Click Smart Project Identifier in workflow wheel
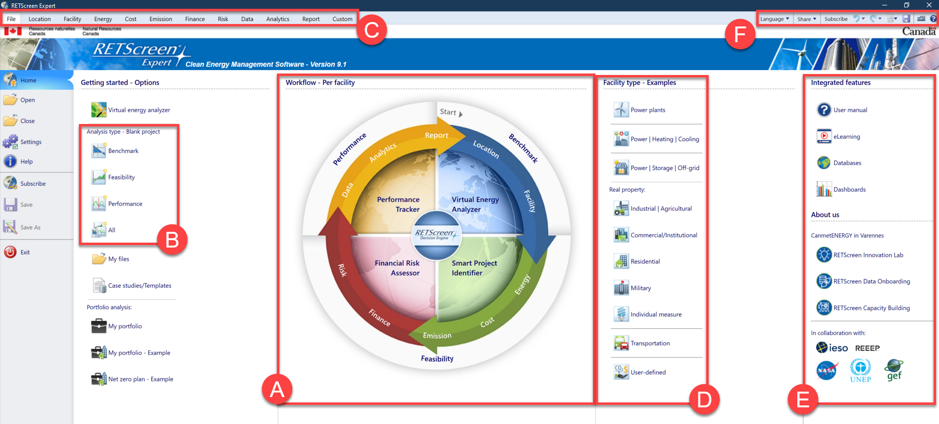Viewport: 939px width, 424px height. [474, 268]
